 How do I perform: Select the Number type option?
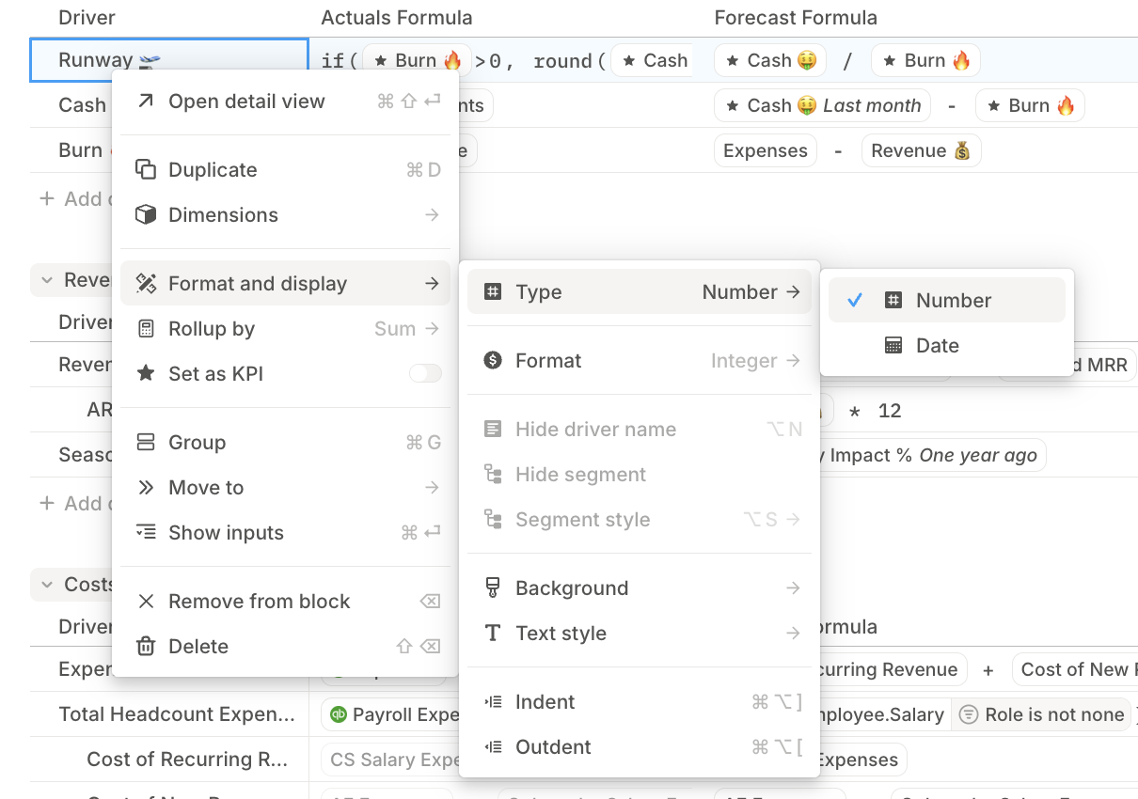coord(947,301)
